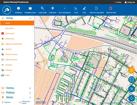Select the eAwarie highlighted menu item

tap(17, 23)
